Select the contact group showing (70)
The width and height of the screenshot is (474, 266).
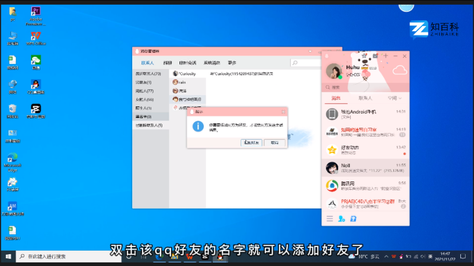(150, 73)
